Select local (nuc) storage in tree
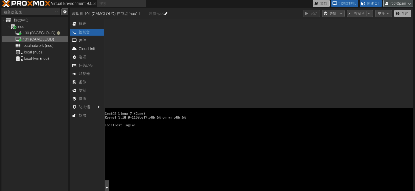Viewport: 415px width, 191px height. click(35, 52)
